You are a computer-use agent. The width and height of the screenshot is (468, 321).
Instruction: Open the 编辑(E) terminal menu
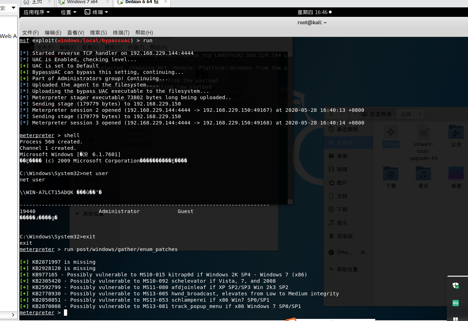pyautogui.click(x=53, y=32)
